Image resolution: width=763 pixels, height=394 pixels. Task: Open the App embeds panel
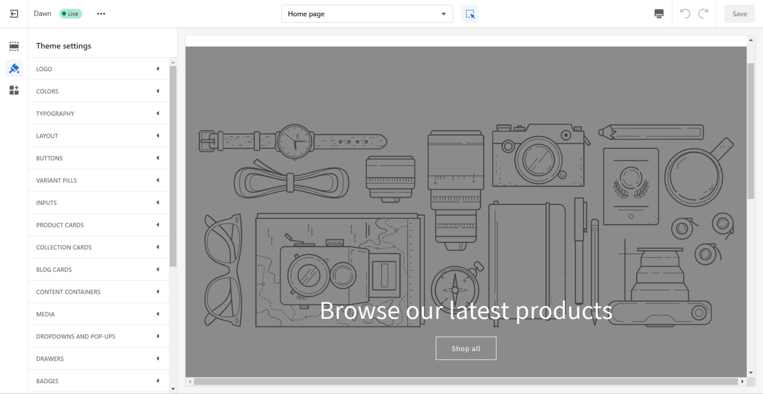(x=14, y=90)
